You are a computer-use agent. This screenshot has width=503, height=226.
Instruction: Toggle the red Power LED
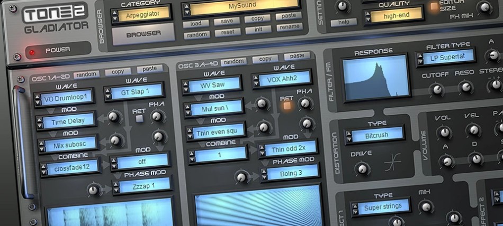[33, 52]
